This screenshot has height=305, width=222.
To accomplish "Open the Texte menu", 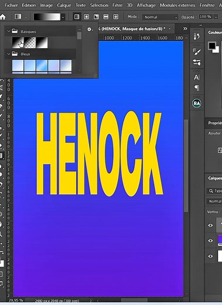I will click(80, 5).
